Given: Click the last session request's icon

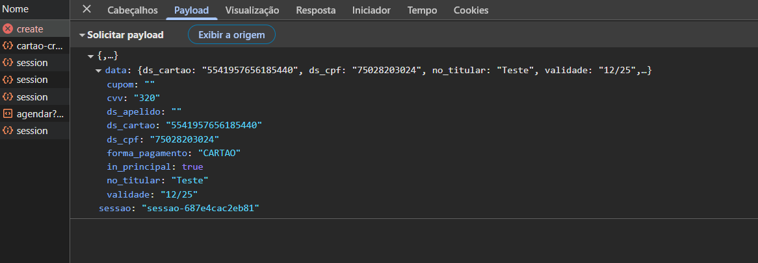Looking at the screenshot, I should pos(8,130).
